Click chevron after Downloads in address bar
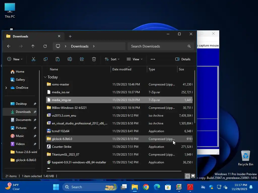 pos(94,46)
